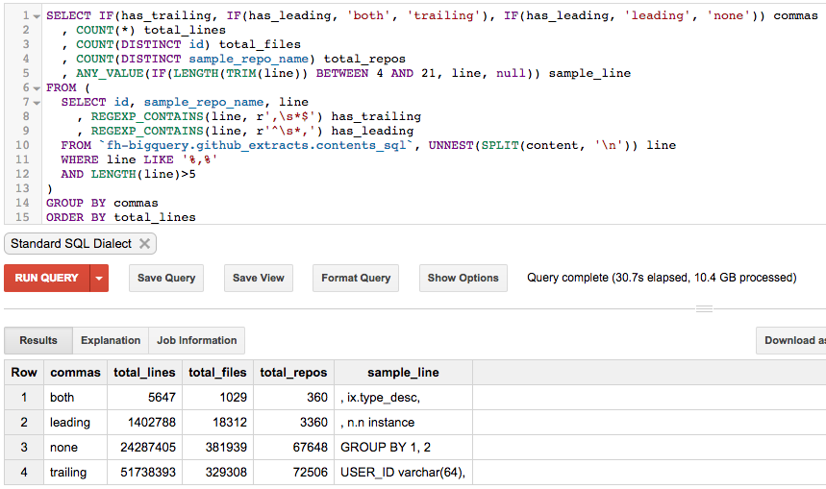Format the SQL with Format Query

point(356,278)
